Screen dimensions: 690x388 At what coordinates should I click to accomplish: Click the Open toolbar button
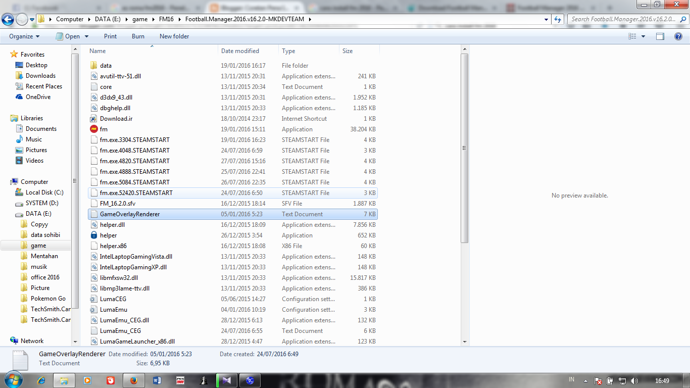pyautogui.click(x=68, y=36)
